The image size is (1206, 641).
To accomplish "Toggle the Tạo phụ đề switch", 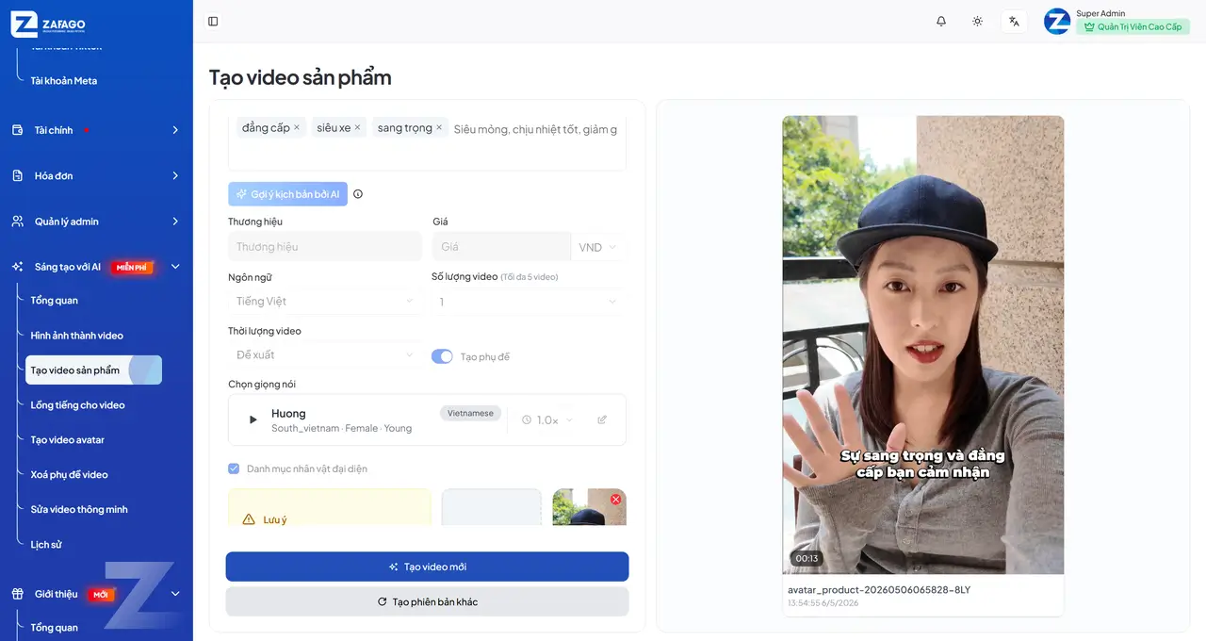I will pos(442,356).
